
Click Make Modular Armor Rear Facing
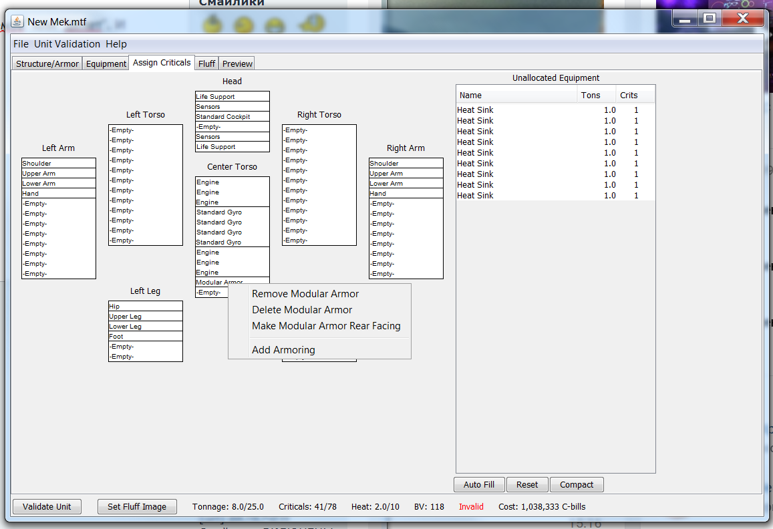(326, 326)
